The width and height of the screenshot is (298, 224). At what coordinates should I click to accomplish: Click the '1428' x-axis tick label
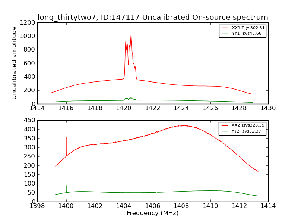pyautogui.click(x=239, y=108)
